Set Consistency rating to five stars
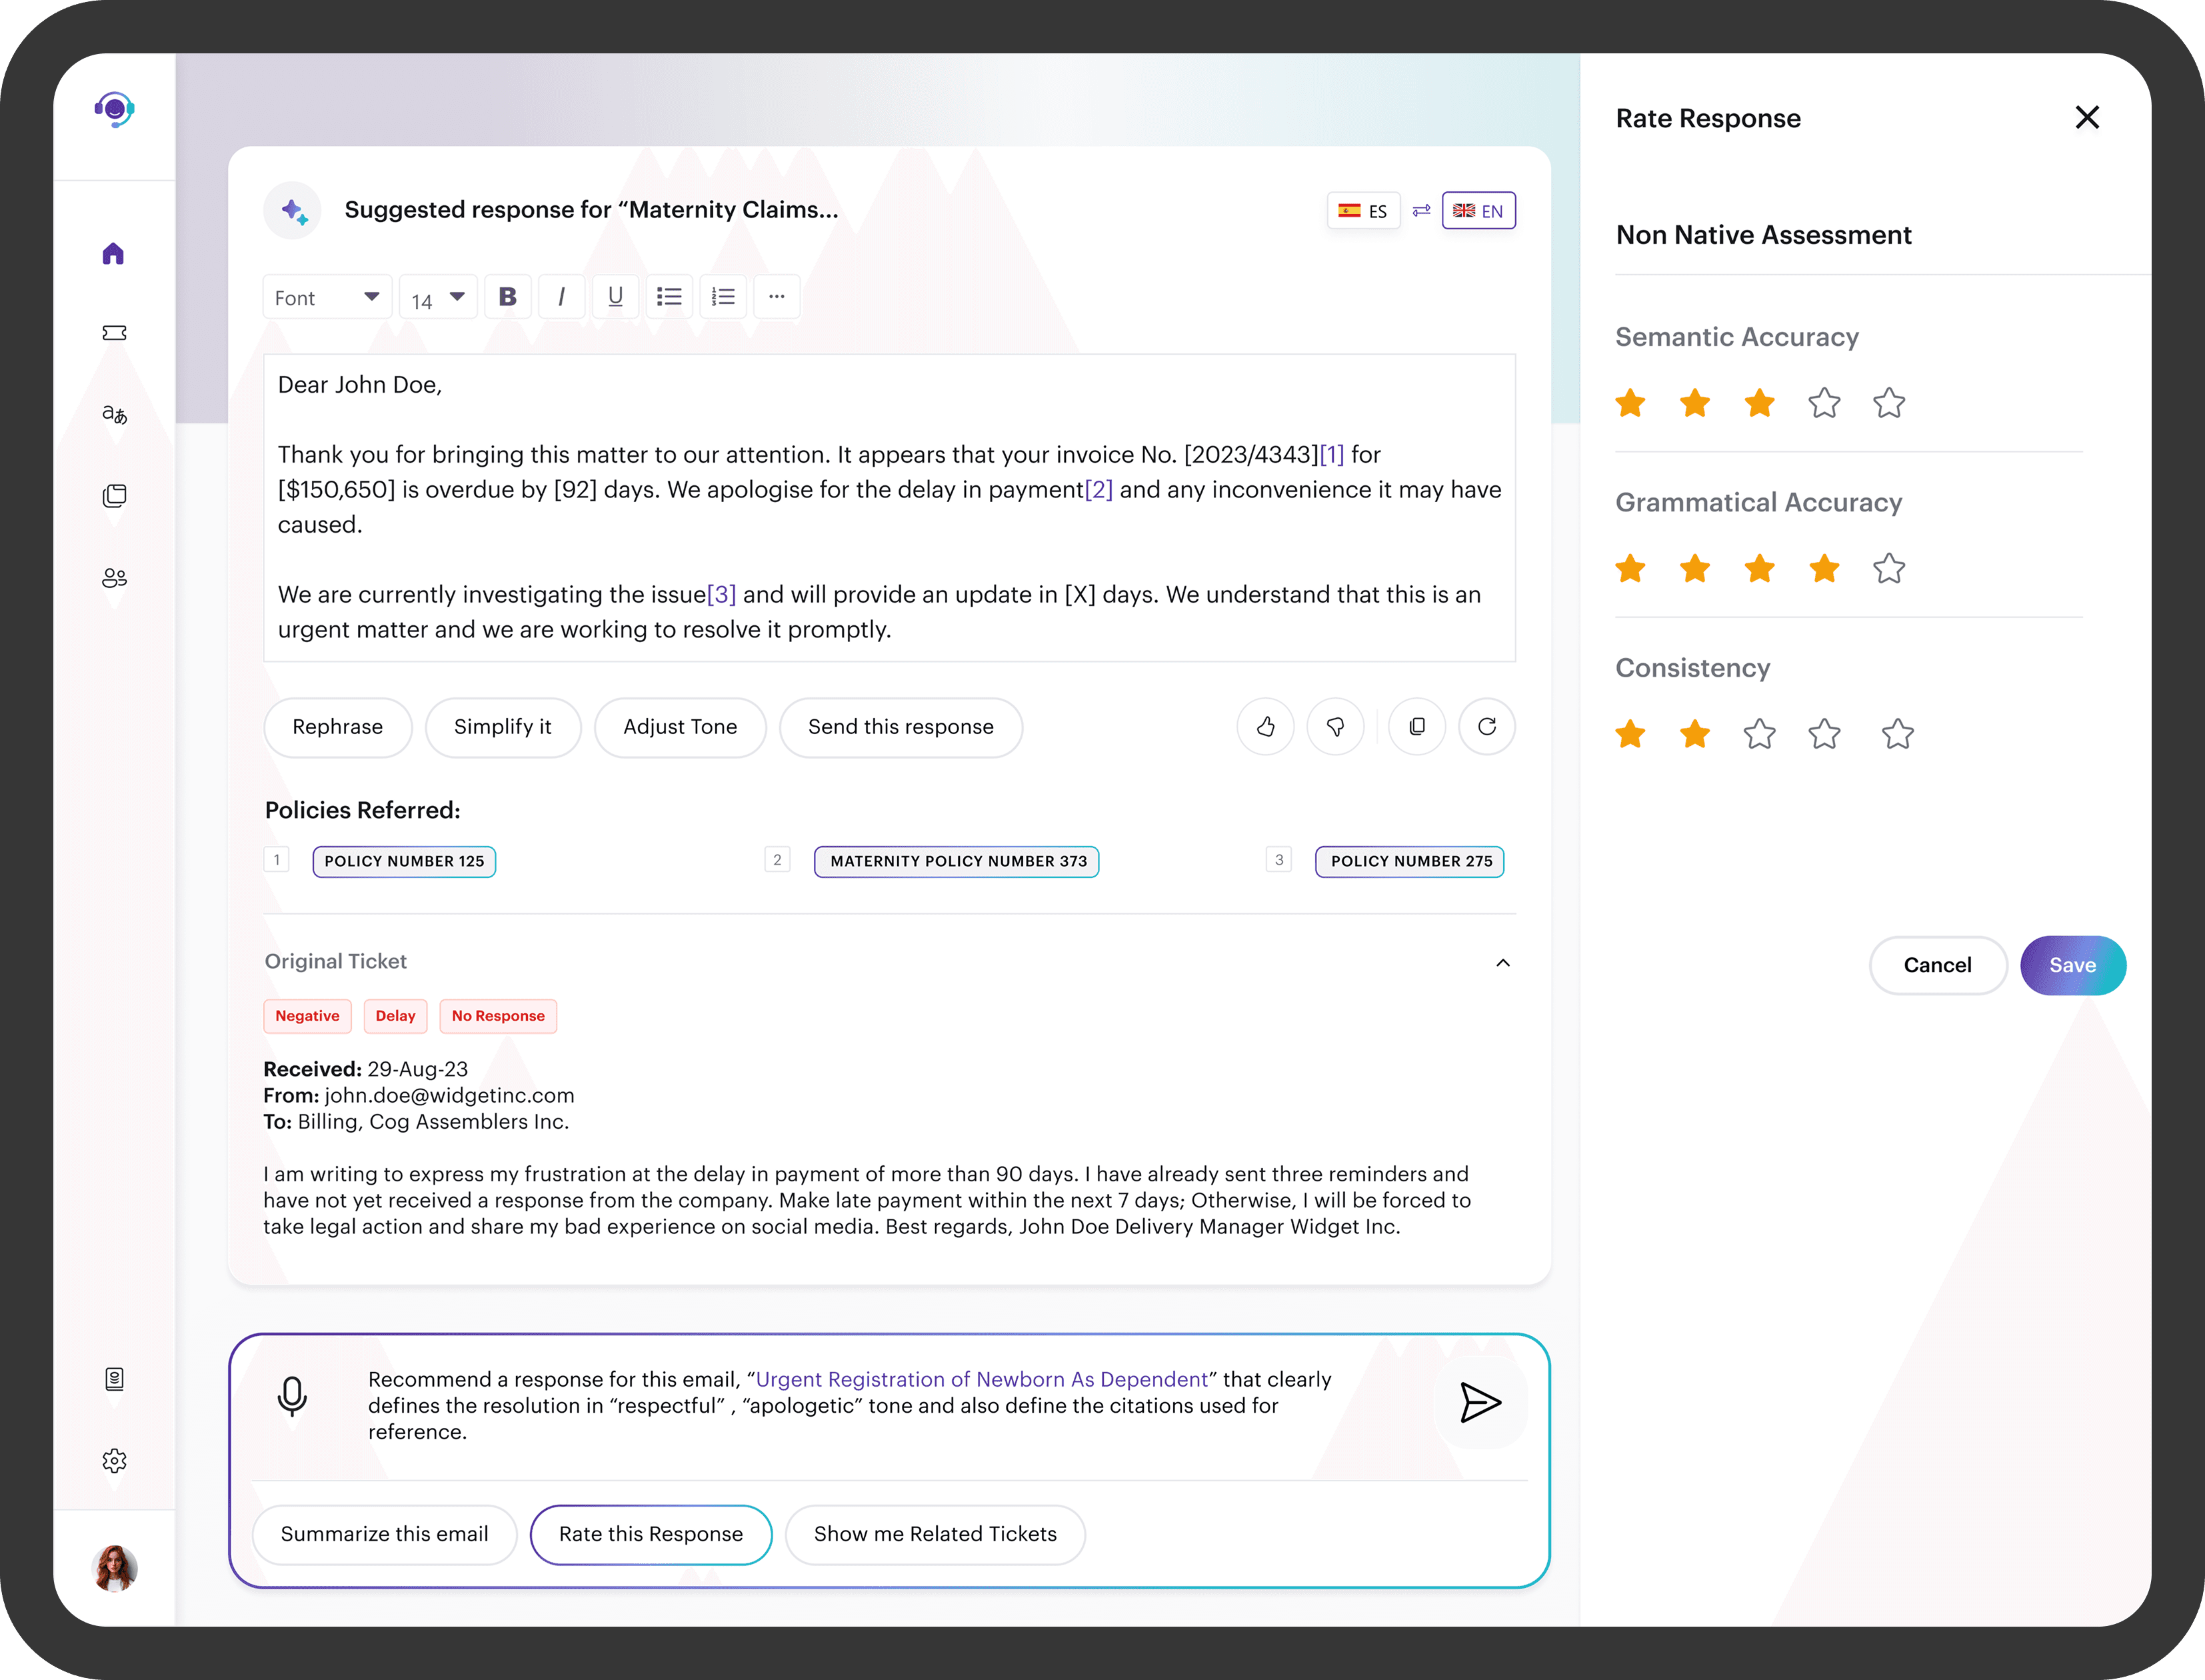Image resolution: width=2205 pixels, height=1680 pixels. click(x=1897, y=735)
